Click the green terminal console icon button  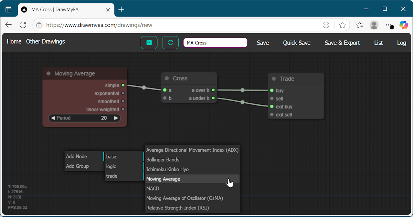click(149, 43)
